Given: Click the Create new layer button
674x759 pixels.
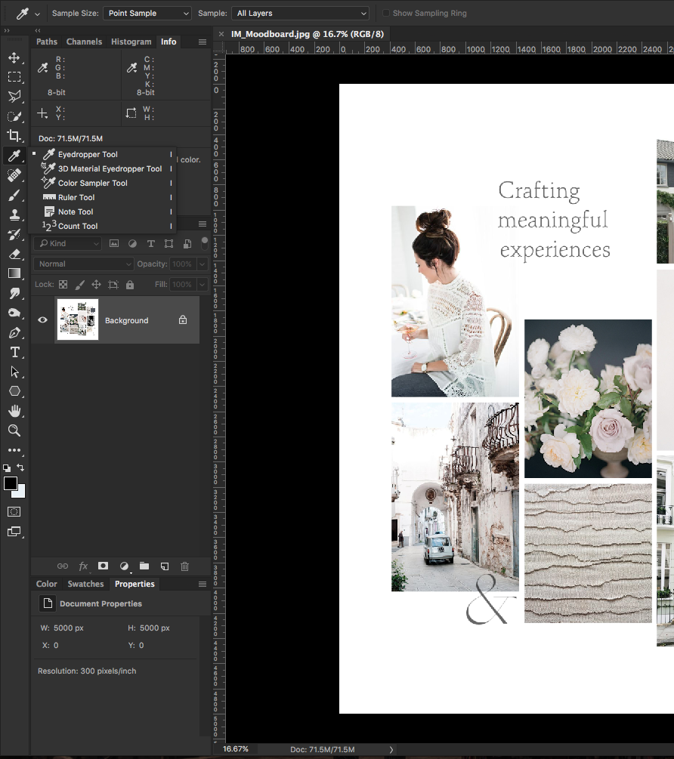Looking at the screenshot, I should 164,566.
